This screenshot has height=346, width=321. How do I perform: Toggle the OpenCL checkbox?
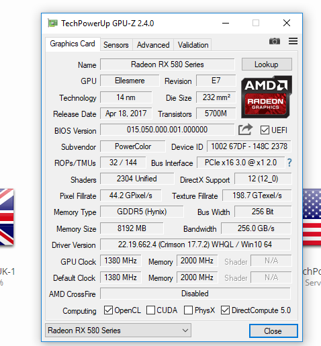108,310
